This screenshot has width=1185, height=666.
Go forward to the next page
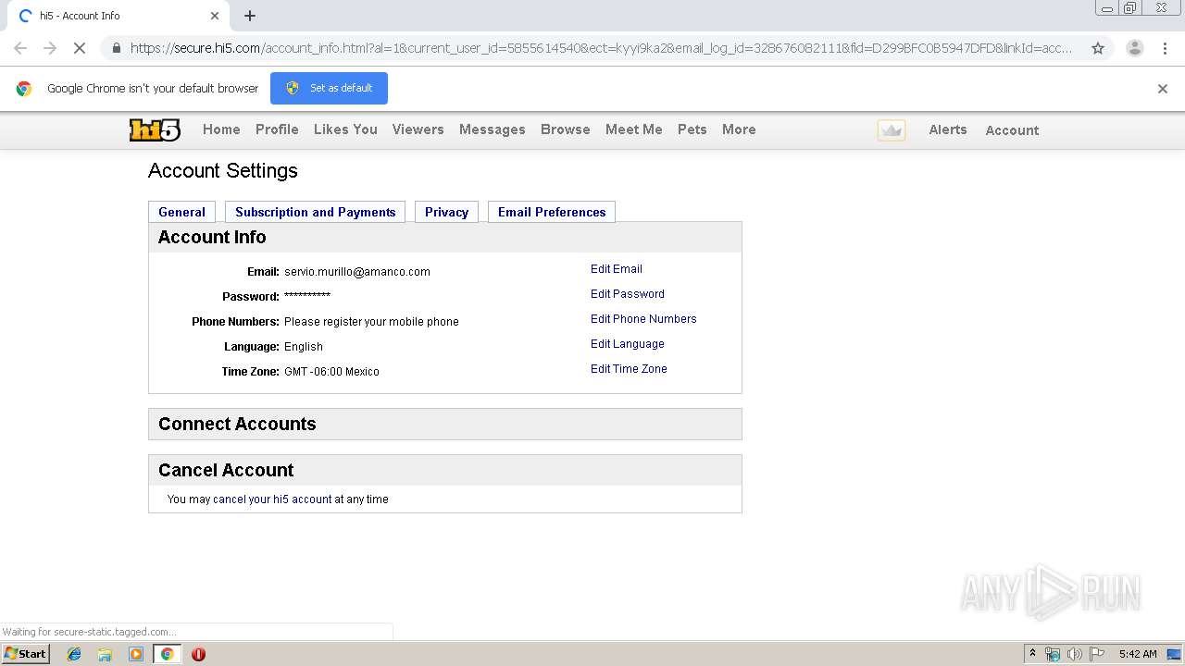point(50,48)
